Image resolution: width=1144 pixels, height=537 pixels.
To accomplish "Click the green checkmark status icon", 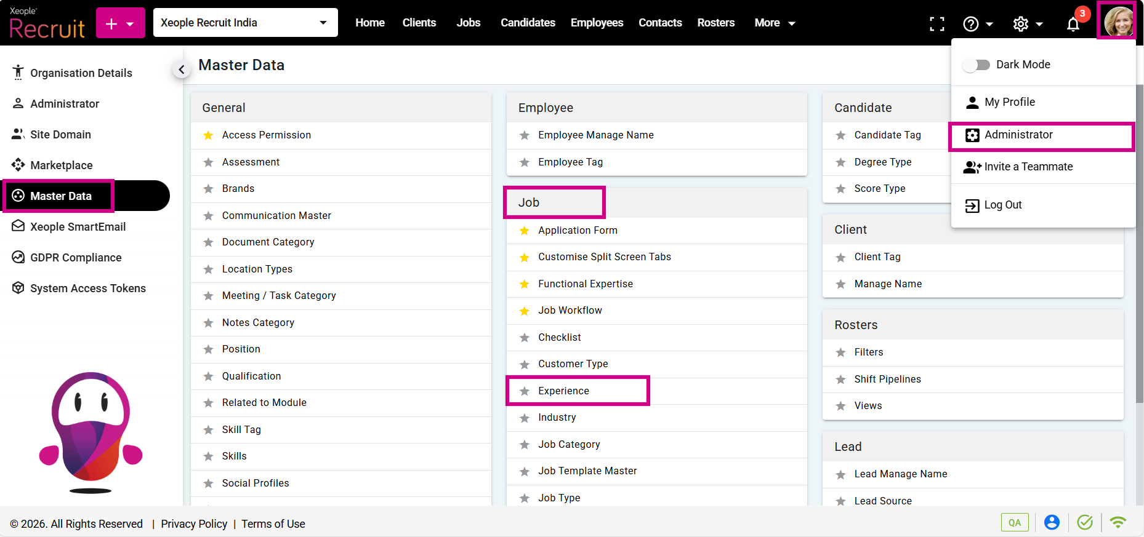I will tap(1084, 523).
